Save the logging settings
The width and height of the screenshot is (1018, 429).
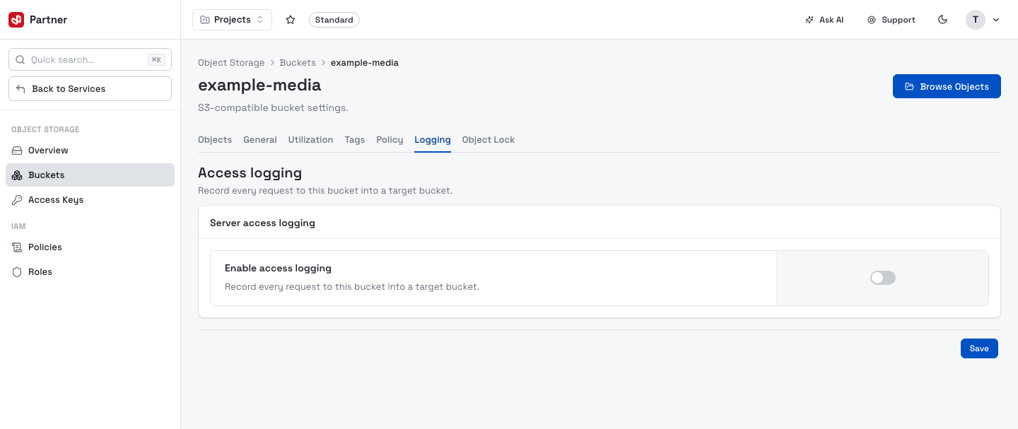click(979, 348)
